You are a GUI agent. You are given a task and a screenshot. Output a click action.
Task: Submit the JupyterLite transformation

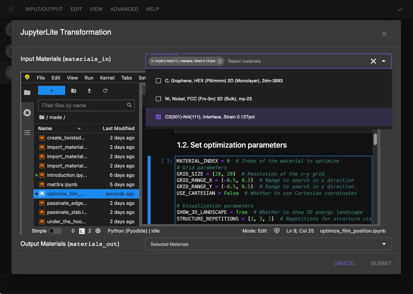point(381,263)
